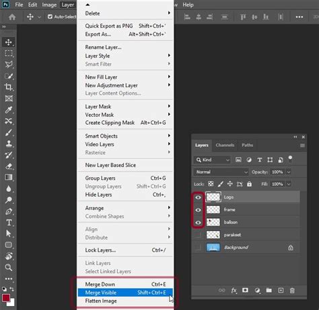Select the Brush tool
This screenshot has height=310, width=319.
(x=9, y=132)
